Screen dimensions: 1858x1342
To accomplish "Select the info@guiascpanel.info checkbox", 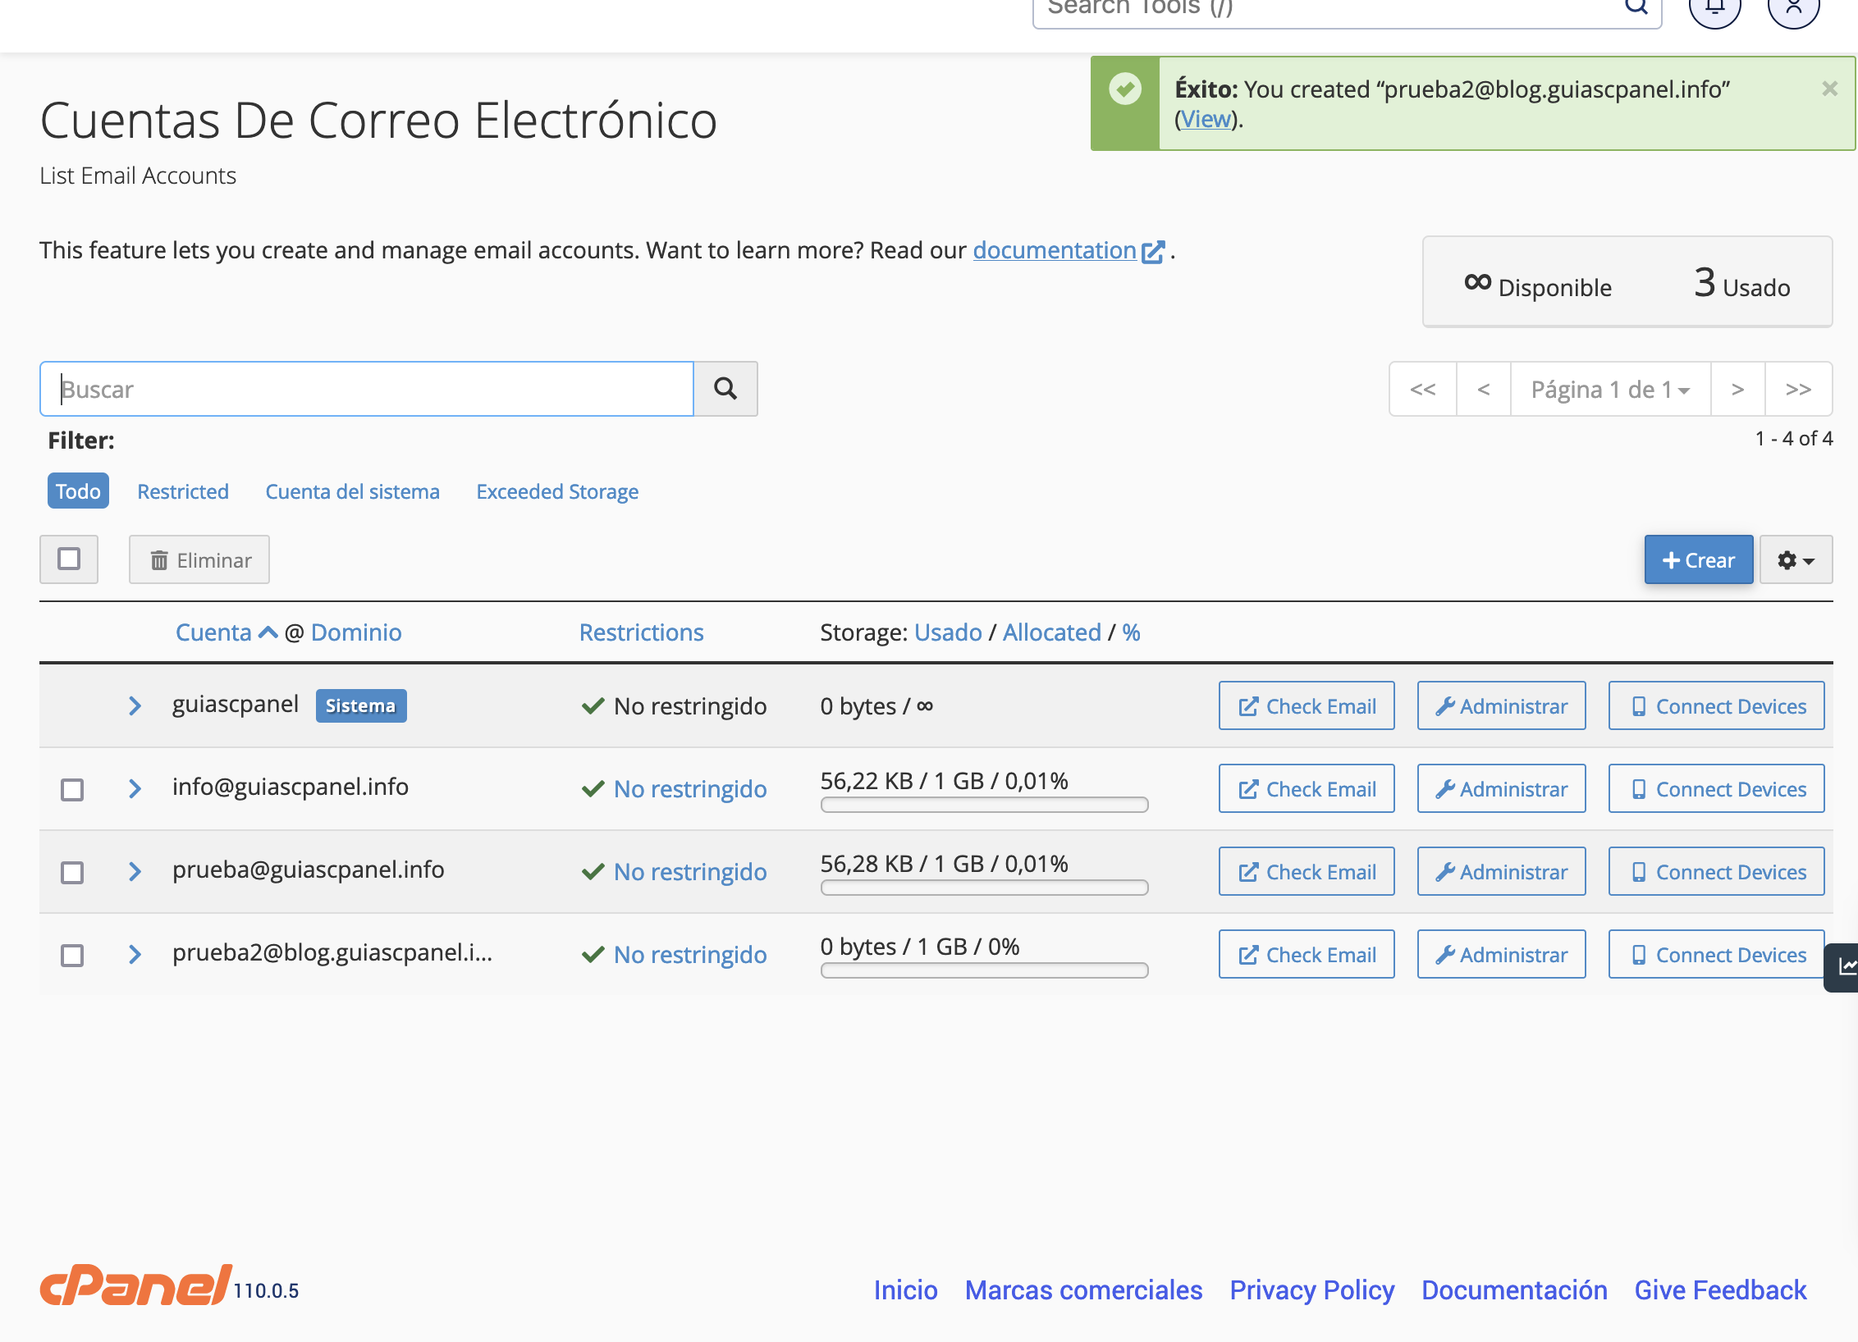I will tap(72, 789).
